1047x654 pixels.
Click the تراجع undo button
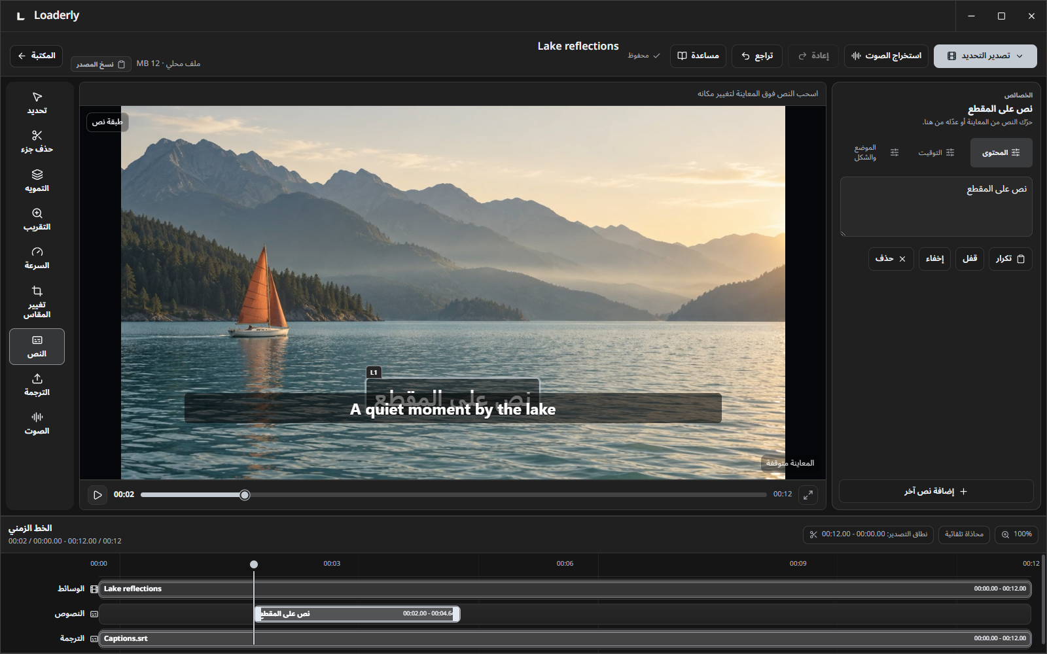pyautogui.click(x=757, y=56)
